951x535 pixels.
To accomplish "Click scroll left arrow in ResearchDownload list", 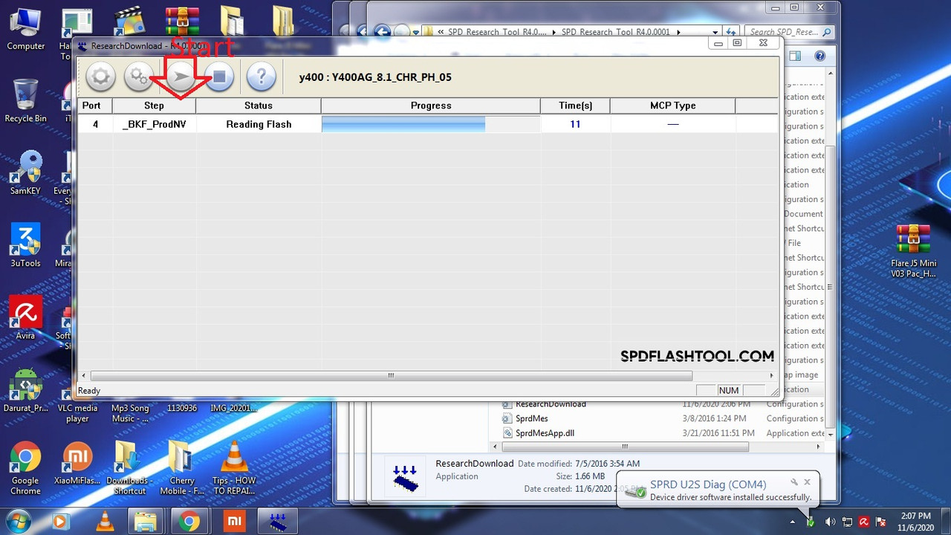I will coord(83,376).
